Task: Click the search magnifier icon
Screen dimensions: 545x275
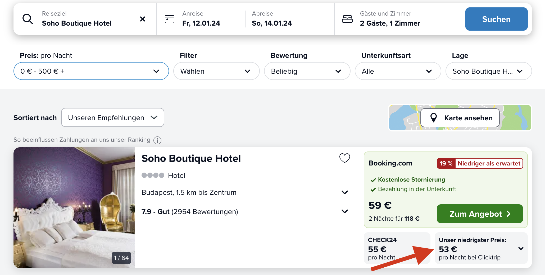Action: coord(28,19)
